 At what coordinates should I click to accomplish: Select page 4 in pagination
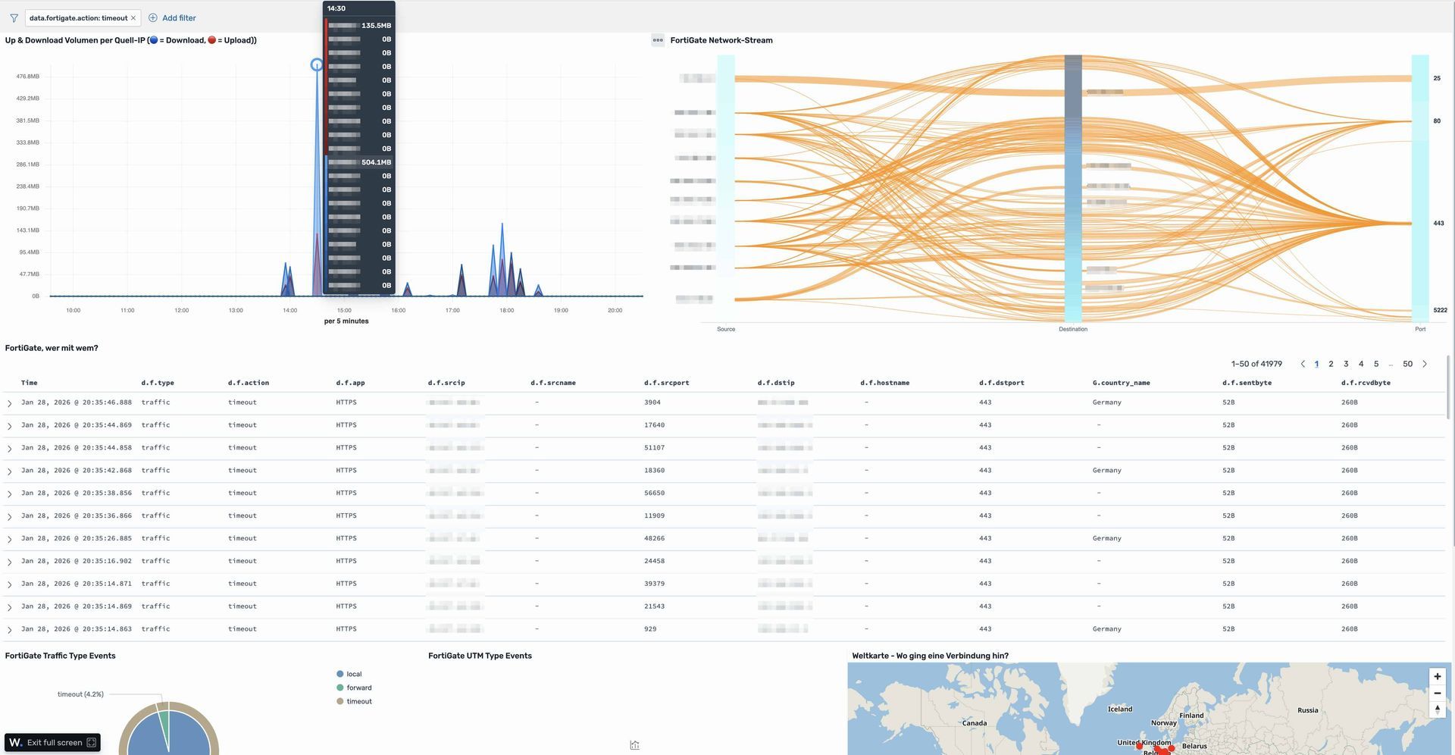click(1361, 364)
